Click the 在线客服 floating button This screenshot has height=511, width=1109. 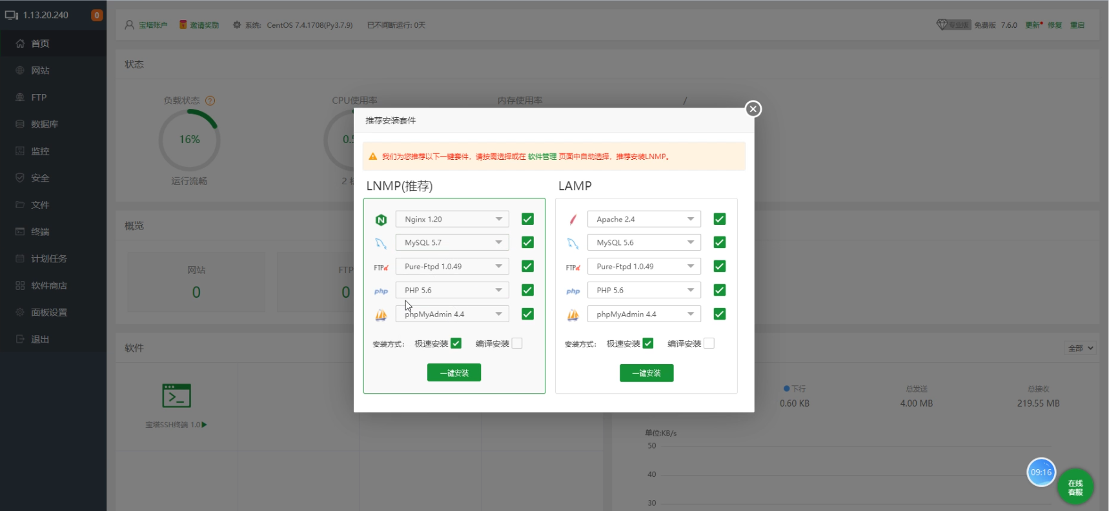point(1075,487)
